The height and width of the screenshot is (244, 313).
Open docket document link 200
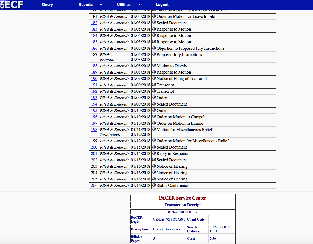pos(94,147)
